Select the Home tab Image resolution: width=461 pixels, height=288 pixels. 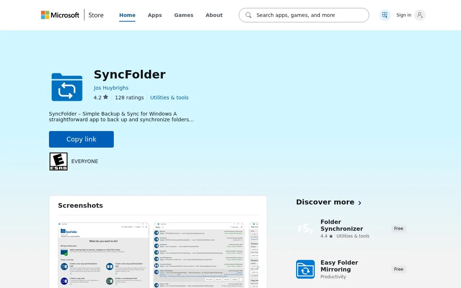[127, 15]
